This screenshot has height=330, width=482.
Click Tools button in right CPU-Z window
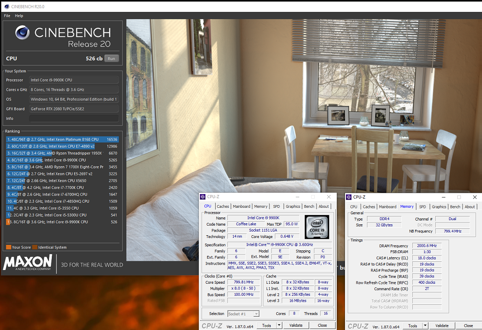pos(412,326)
